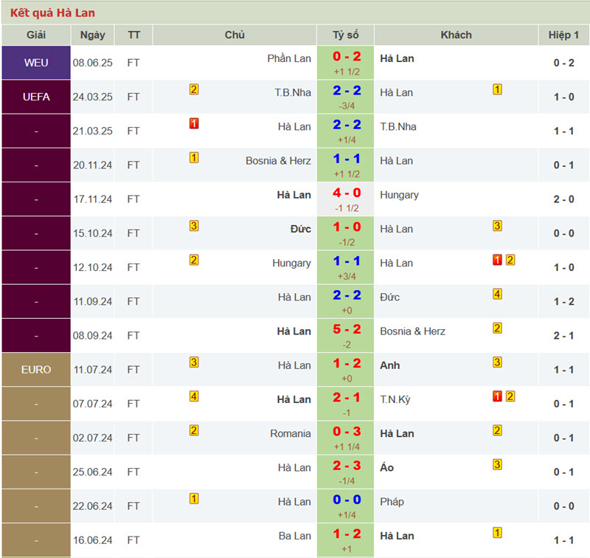The height and width of the screenshot is (558, 590).
Task: Click the Đức home team on 15.10.24
Action: pos(300,229)
